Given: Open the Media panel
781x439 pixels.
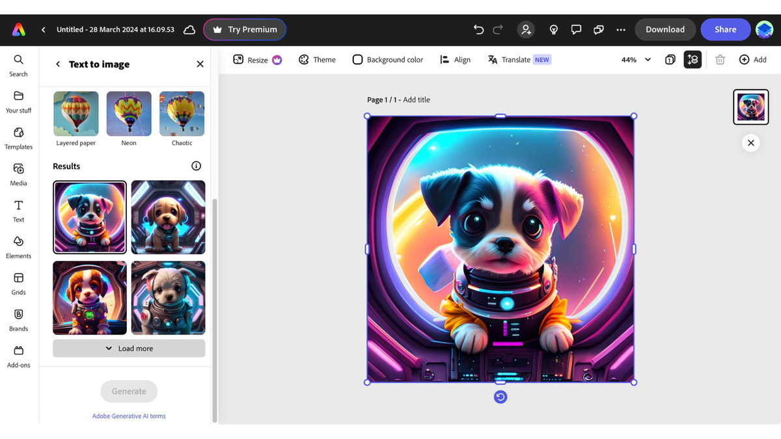Looking at the screenshot, I should pos(18,174).
